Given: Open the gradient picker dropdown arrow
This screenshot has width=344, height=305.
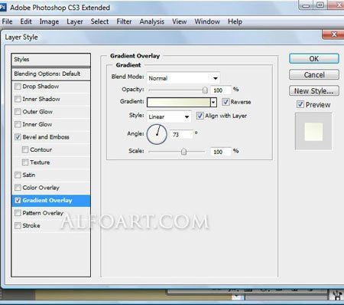Looking at the screenshot, I should pyautogui.click(x=213, y=102).
